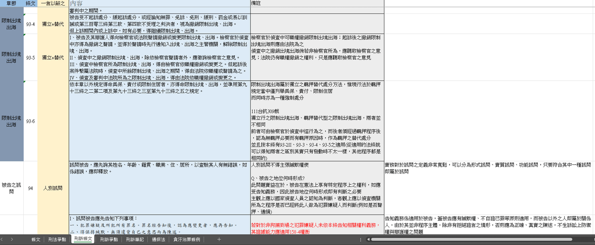The image size is (595, 245).
Task: Switch to the 刑訴爭點 sheet tab
Action: (109, 239)
